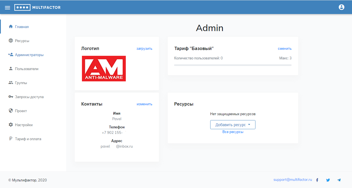Click the Admin page heading
The height and width of the screenshot is (188, 352).
pos(210,28)
